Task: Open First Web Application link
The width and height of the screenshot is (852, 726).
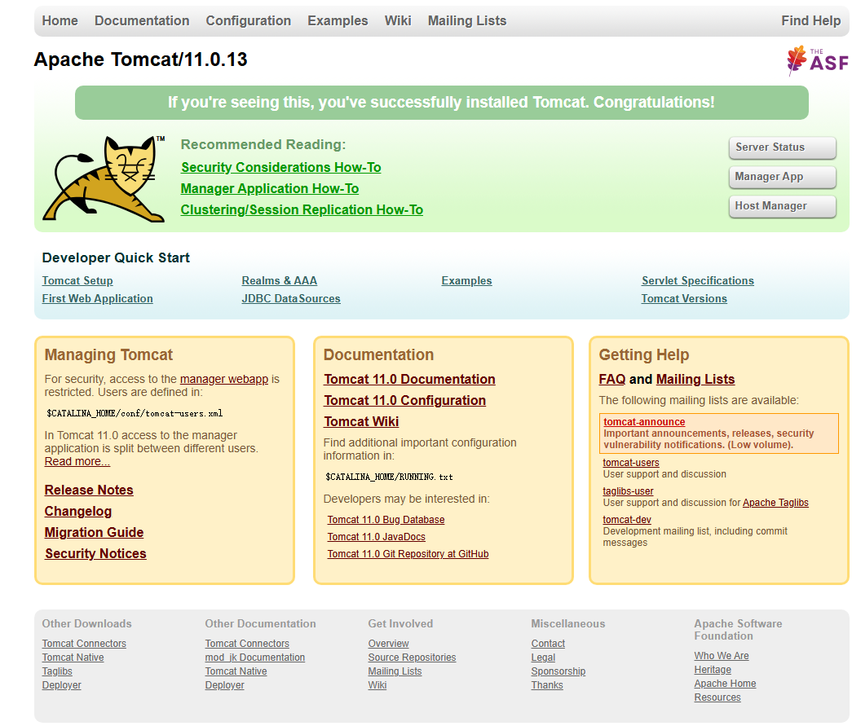Action: [x=97, y=299]
